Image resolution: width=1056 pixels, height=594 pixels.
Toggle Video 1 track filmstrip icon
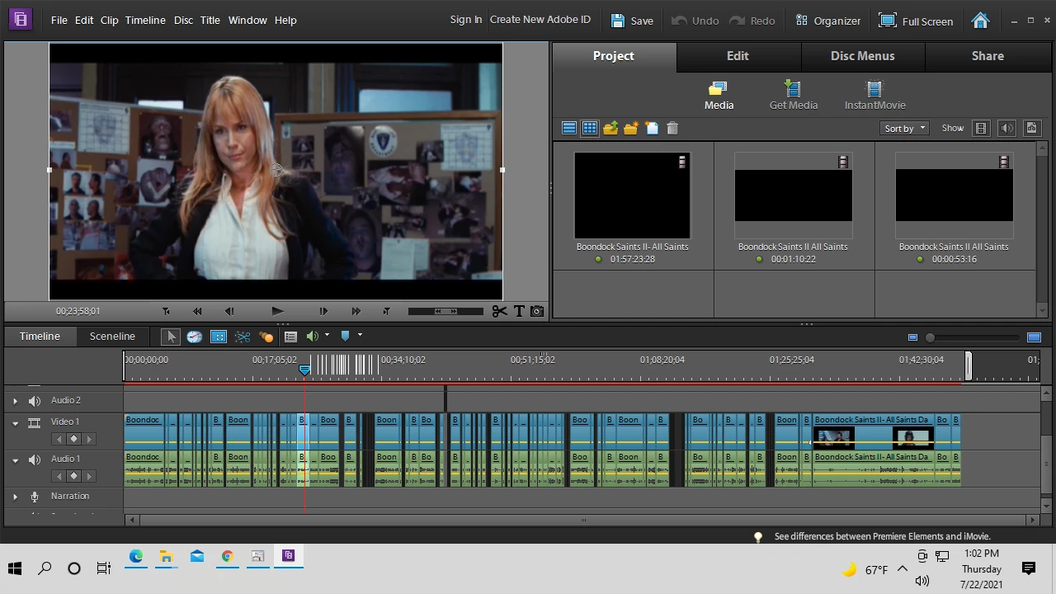(x=35, y=422)
